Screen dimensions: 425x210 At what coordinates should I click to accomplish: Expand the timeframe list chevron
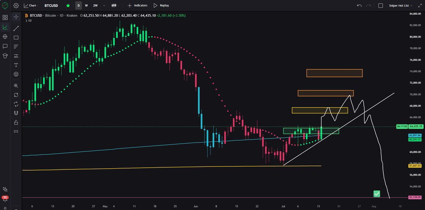[104, 5]
